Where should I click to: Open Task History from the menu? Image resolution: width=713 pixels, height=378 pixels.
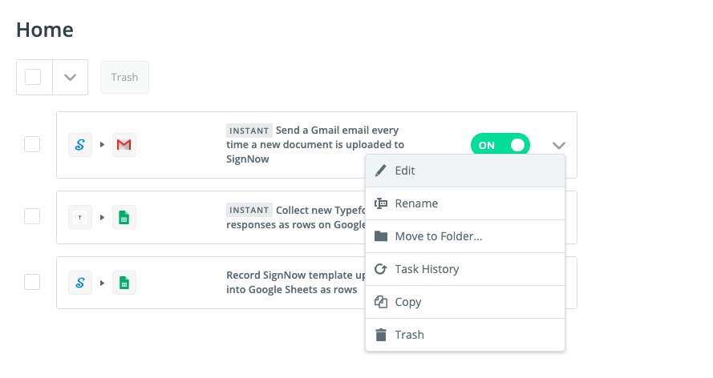(x=427, y=269)
